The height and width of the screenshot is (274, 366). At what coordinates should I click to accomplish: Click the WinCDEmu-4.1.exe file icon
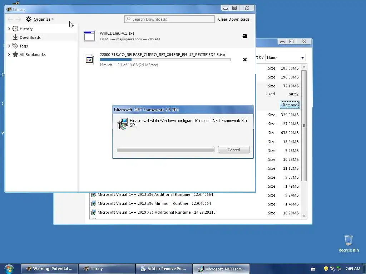[89, 36]
